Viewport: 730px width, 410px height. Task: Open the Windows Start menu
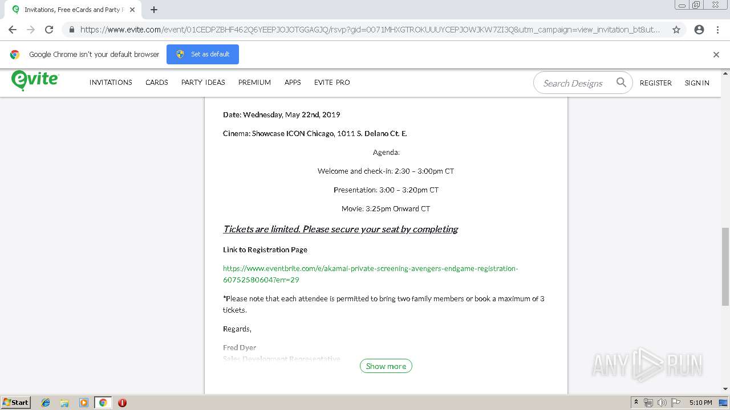pos(15,403)
